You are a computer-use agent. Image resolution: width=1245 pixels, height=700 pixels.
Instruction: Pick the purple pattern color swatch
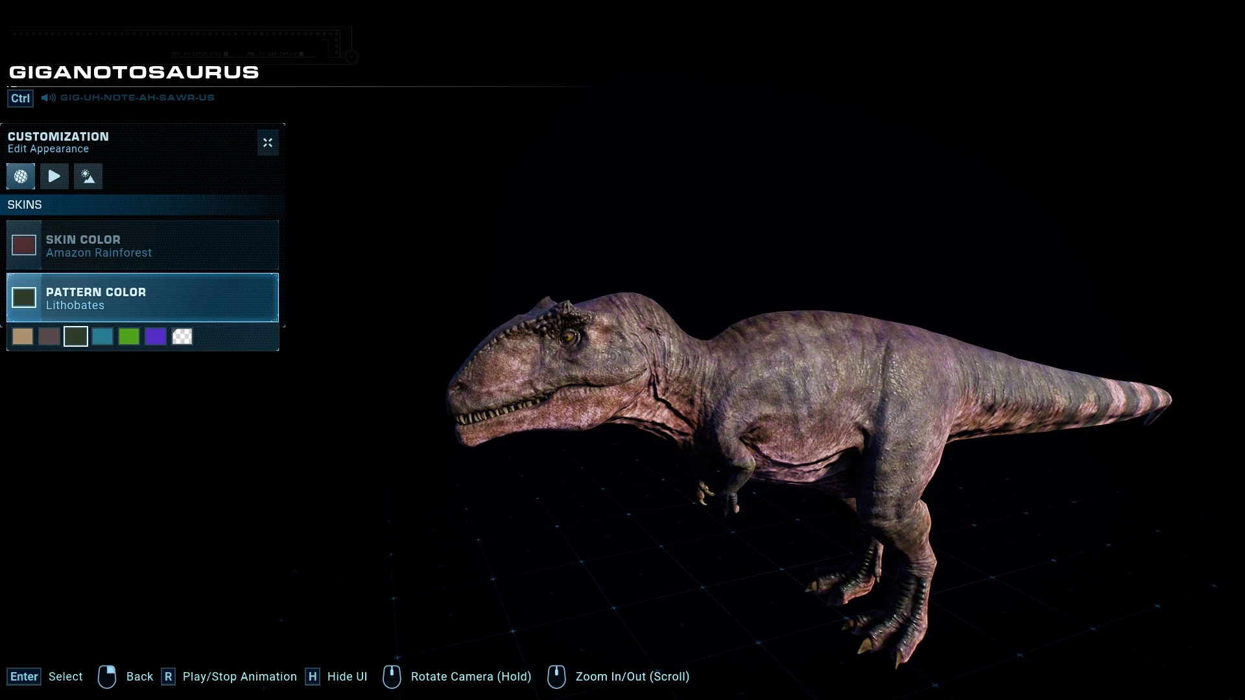click(156, 336)
